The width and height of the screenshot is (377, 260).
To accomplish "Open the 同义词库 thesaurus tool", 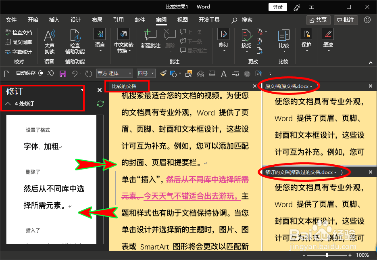I will coord(18,41).
